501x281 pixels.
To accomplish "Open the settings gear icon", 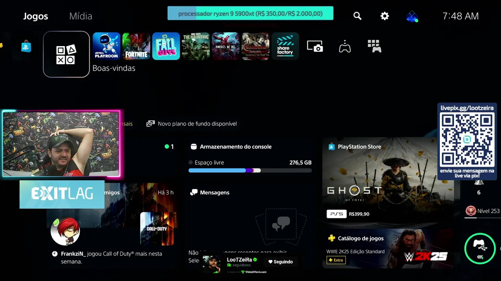I will coord(385,16).
